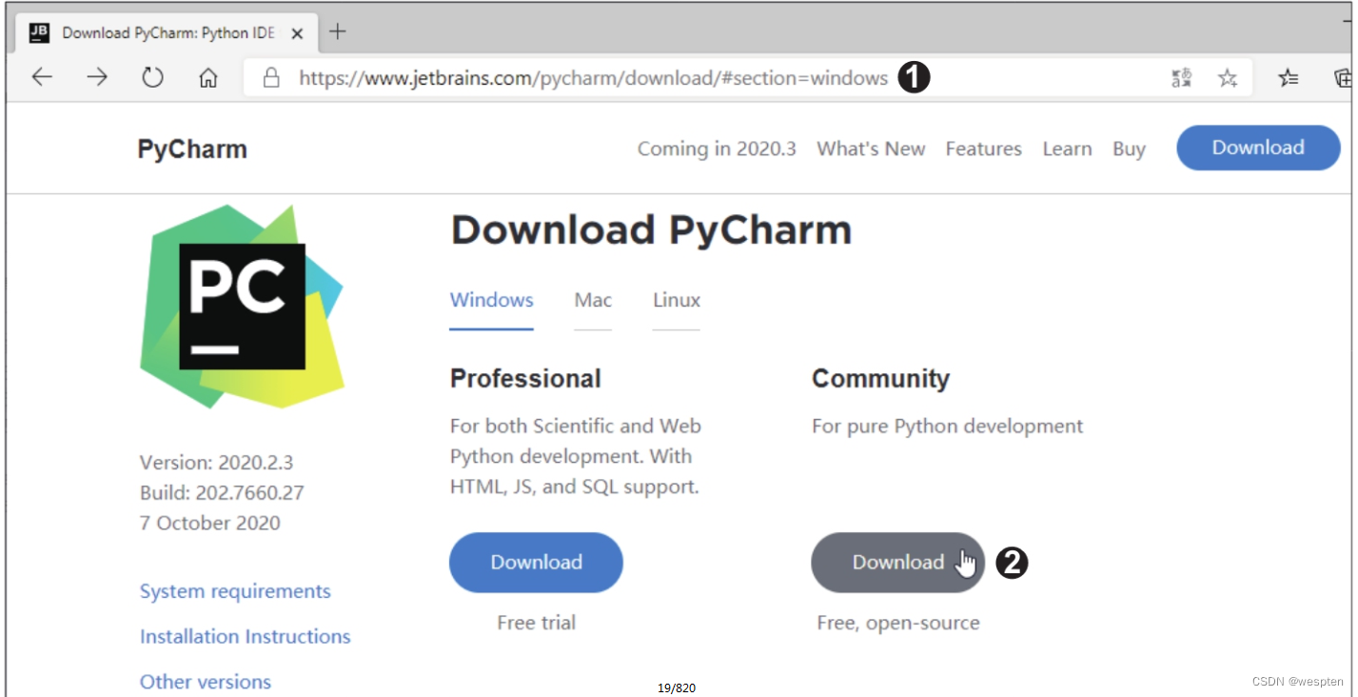Switch to the Linux platform tab
This screenshot has height=697, width=1358.
pos(677,300)
